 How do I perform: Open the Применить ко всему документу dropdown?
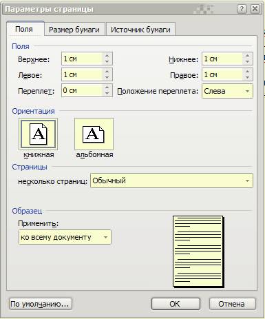(65, 237)
